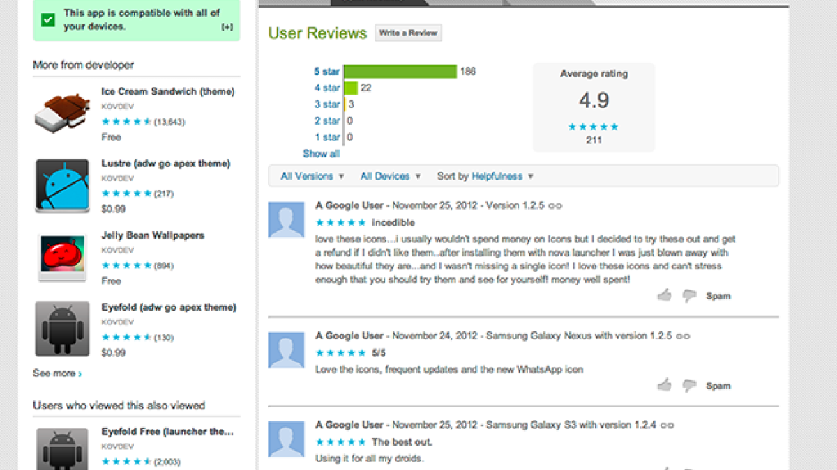Open the Lustre blue android app icon

[62, 186]
